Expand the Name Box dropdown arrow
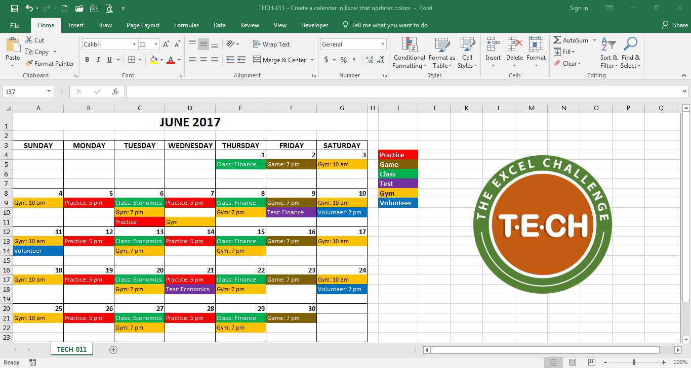This screenshot has height=368, width=691. tap(49, 91)
